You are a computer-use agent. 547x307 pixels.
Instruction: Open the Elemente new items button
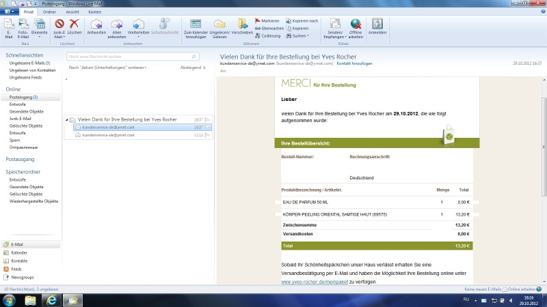pos(39,29)
